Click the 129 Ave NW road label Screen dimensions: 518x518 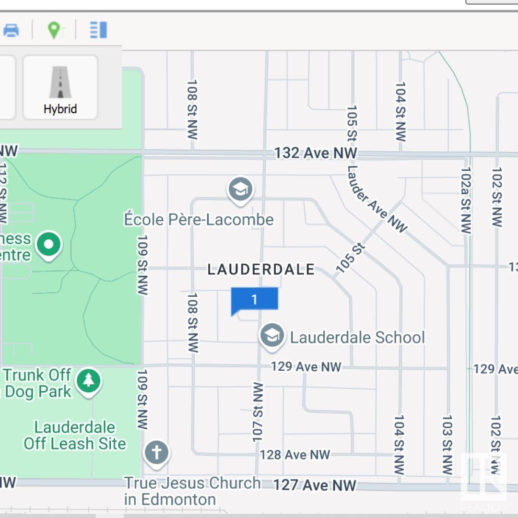pos(306,367)
